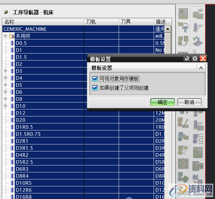Click the generate tool path cutter icon
Screen dimensions: 215x199
[x=198, y=28]
